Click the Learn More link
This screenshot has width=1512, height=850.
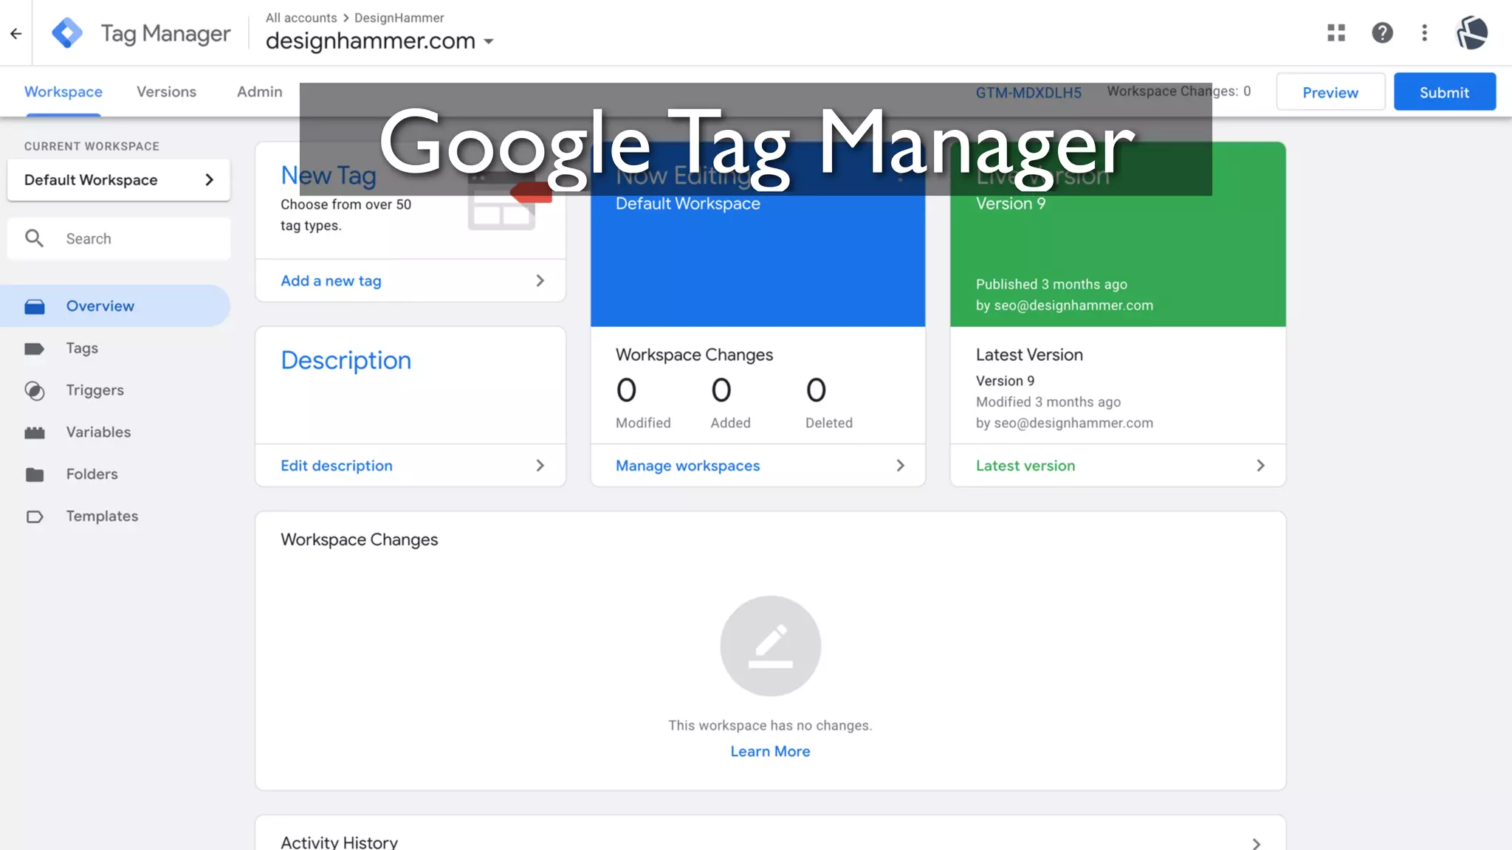[770, 751]
